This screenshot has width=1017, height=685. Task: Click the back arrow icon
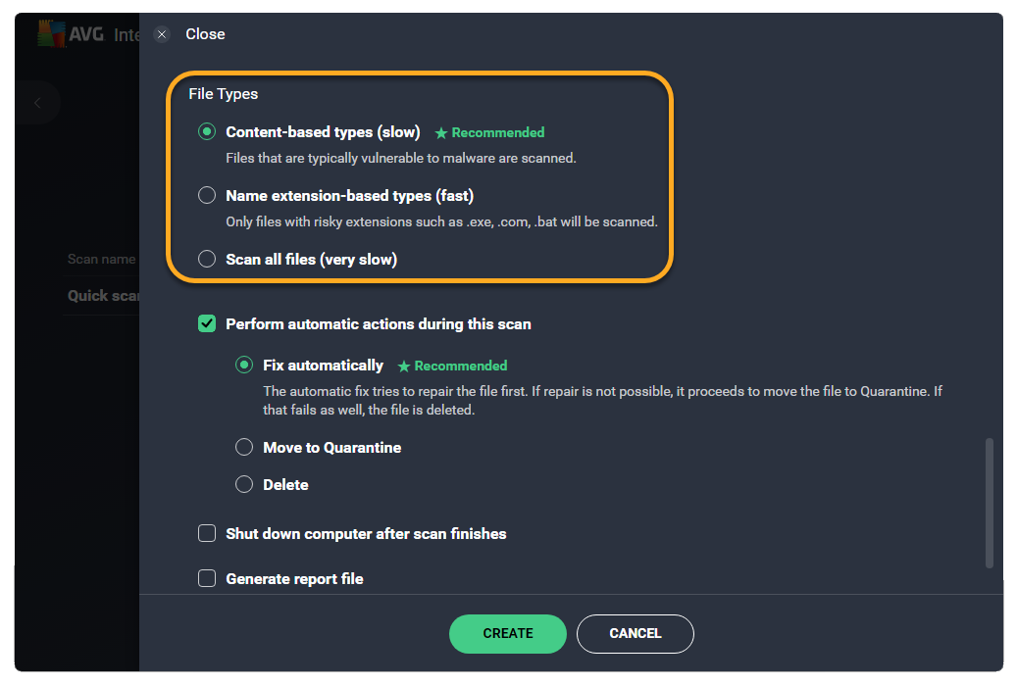[x=37, y=103]
